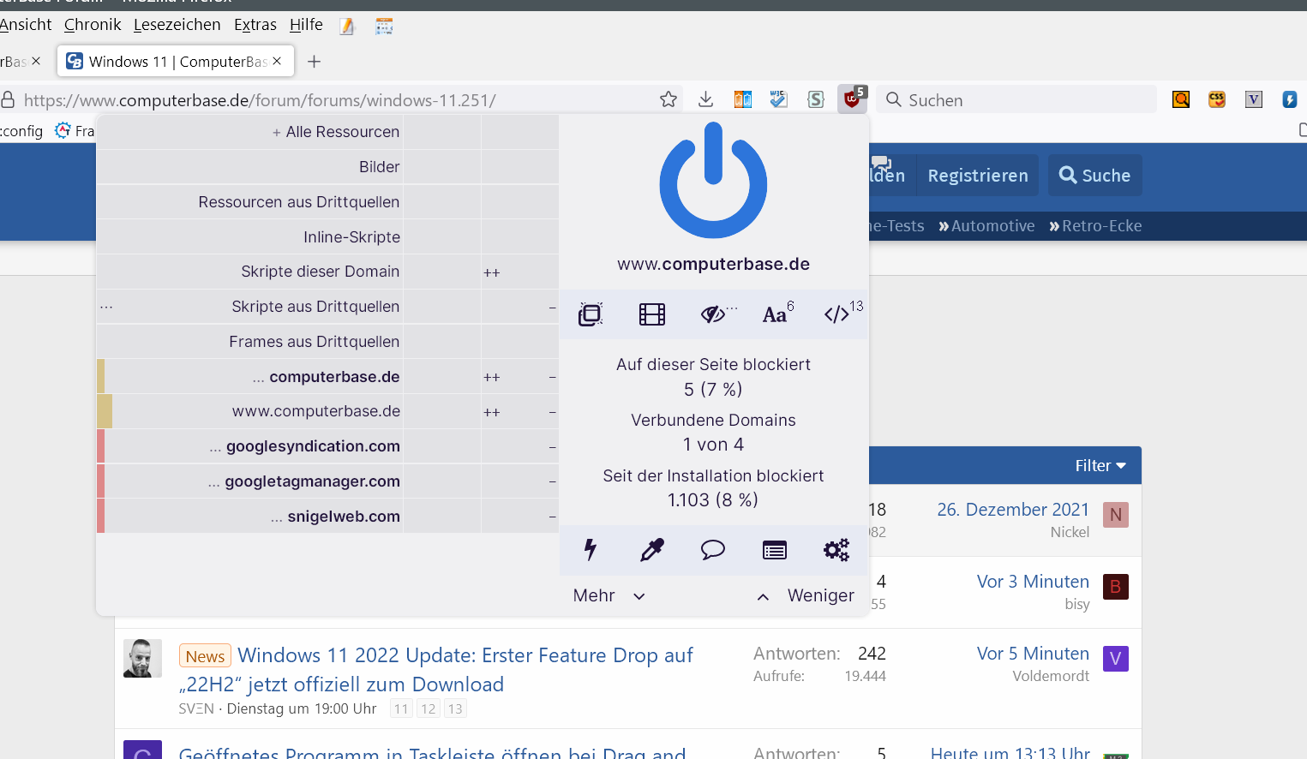Open uBlock dashboard gears icon
Image resolution: width=1307 pixels, height=759 pixels.
(x=836, y=550)
